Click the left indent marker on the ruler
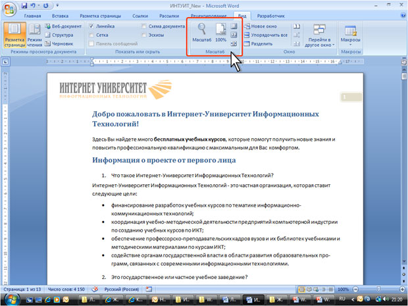This screenshot has height=306, width=408. tap(92, 64)
